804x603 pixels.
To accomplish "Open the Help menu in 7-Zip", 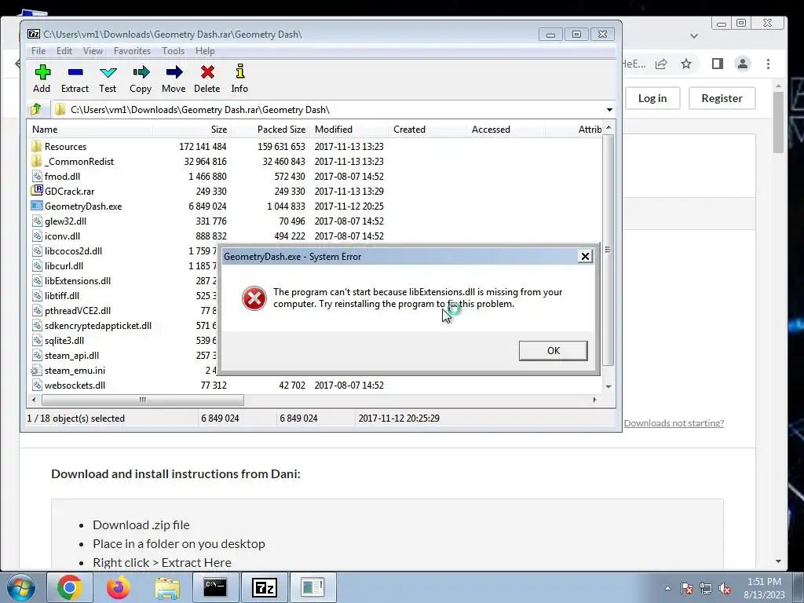I will (x=205, y=51).
